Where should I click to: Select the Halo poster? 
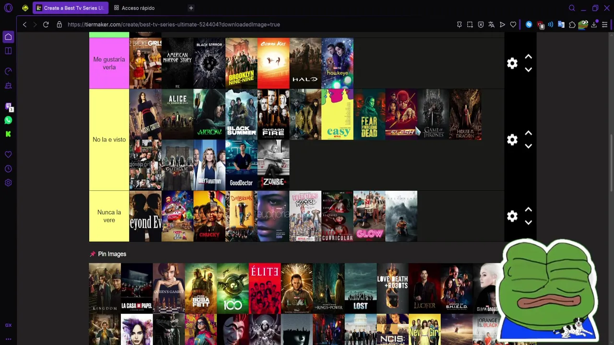click(x=305, y=63)
